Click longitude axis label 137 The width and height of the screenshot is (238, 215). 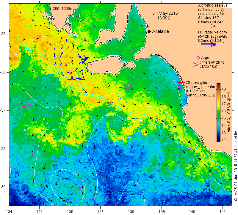(x=101, y=212)
